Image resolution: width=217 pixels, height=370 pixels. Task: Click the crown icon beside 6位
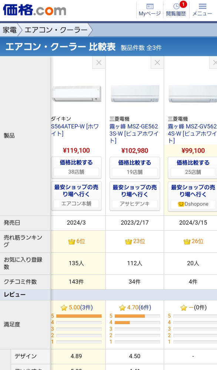[71, 241]
